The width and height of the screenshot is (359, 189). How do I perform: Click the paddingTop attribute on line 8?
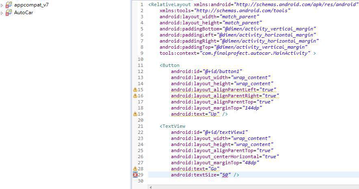234,47
